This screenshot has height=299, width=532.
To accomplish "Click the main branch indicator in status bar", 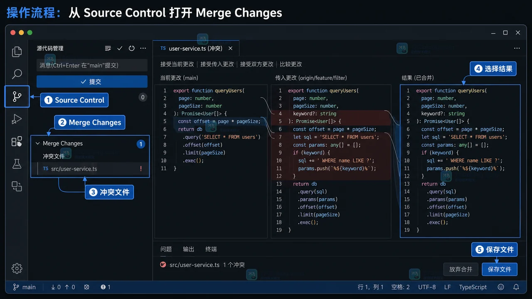I will [24, 287].
